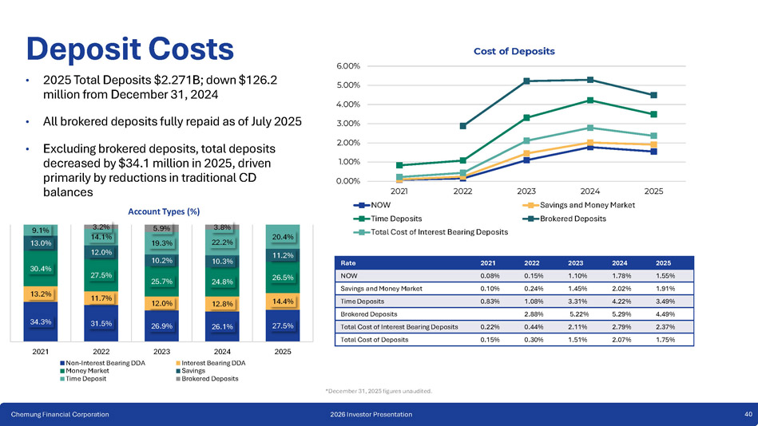Click Total Cost of Interest Bearing Deposits legend marker
758x426 pixels.
coord(361,232)
